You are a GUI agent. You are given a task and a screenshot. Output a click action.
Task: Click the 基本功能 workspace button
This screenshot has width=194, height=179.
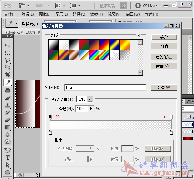point(107,6)
